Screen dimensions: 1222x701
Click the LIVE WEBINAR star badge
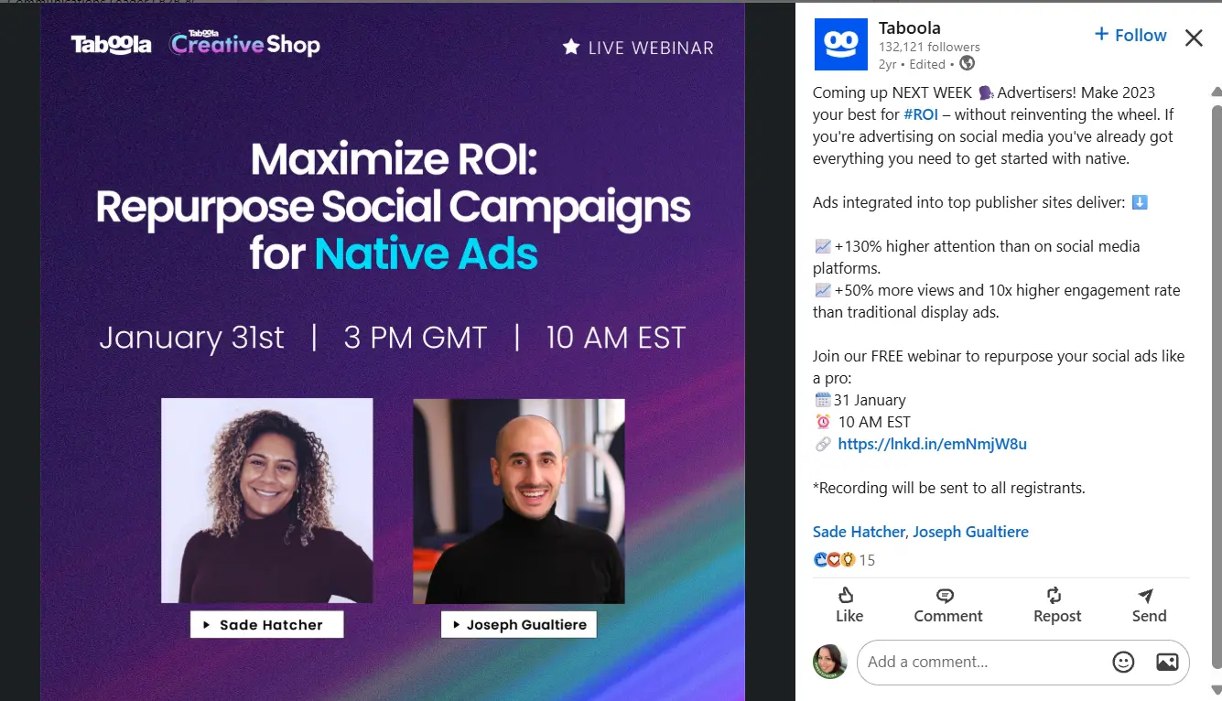point(638,48)
